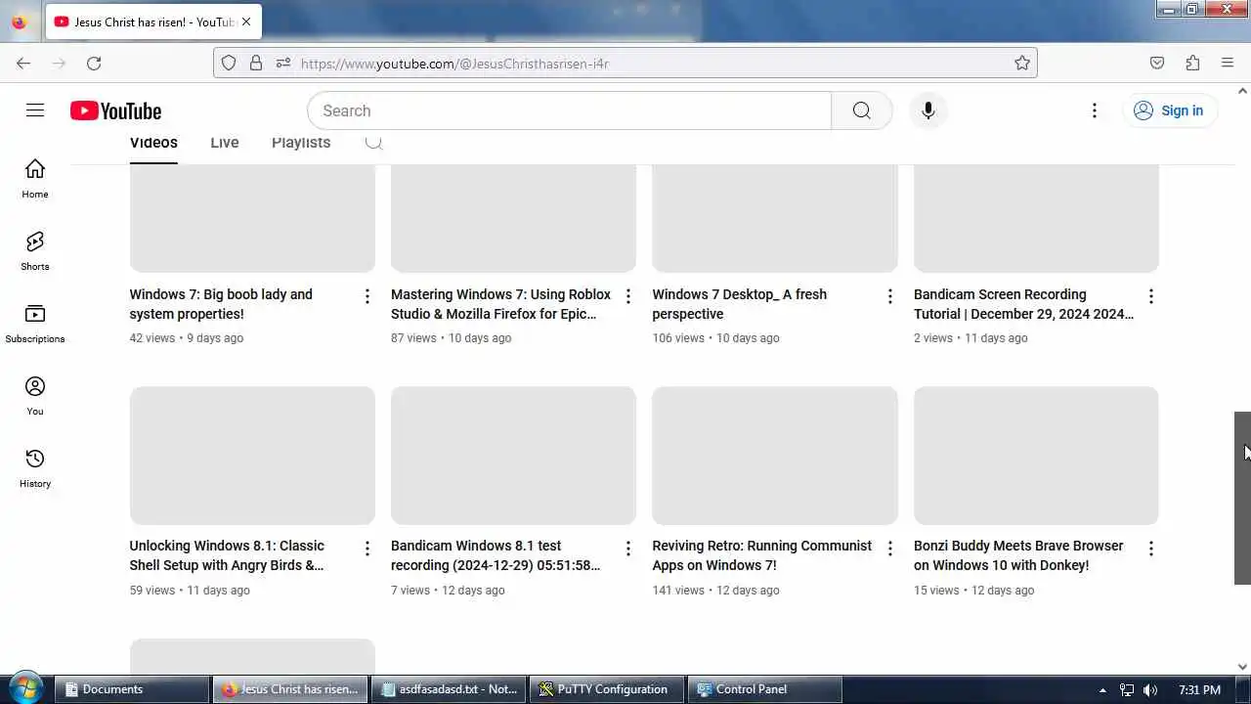The width and height of the screenshot is (1251, 704).
Task: Click the page vertical scrollbar thumb
Action: pyautogui.click(x=1242, y=498)
